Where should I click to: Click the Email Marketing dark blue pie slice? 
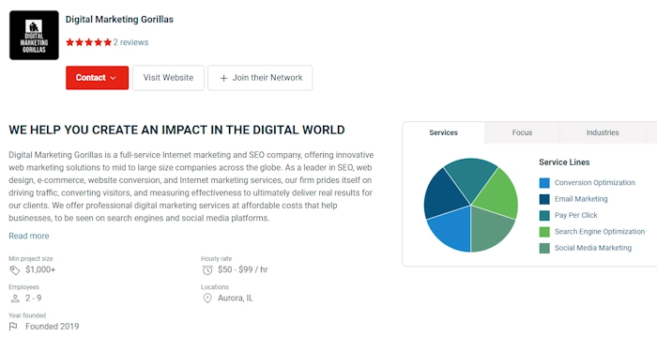tap(444, 193)
